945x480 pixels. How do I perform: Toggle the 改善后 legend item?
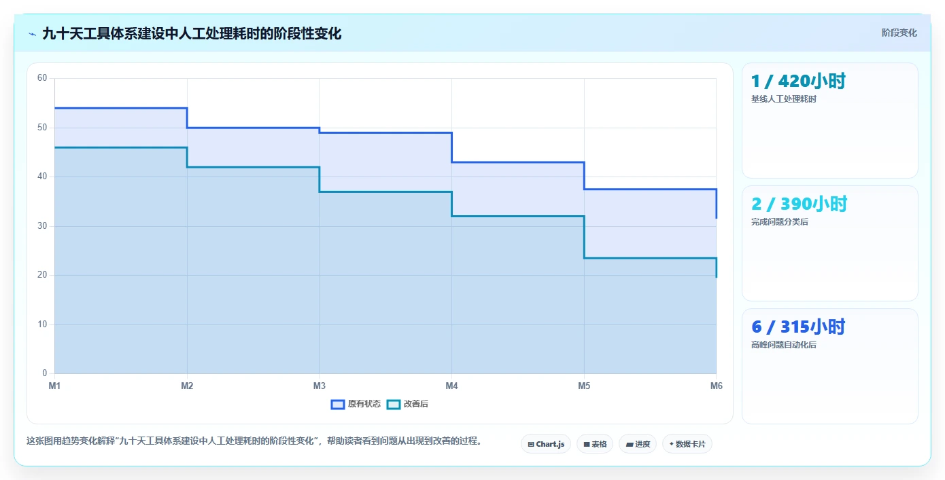pos(407,404)
